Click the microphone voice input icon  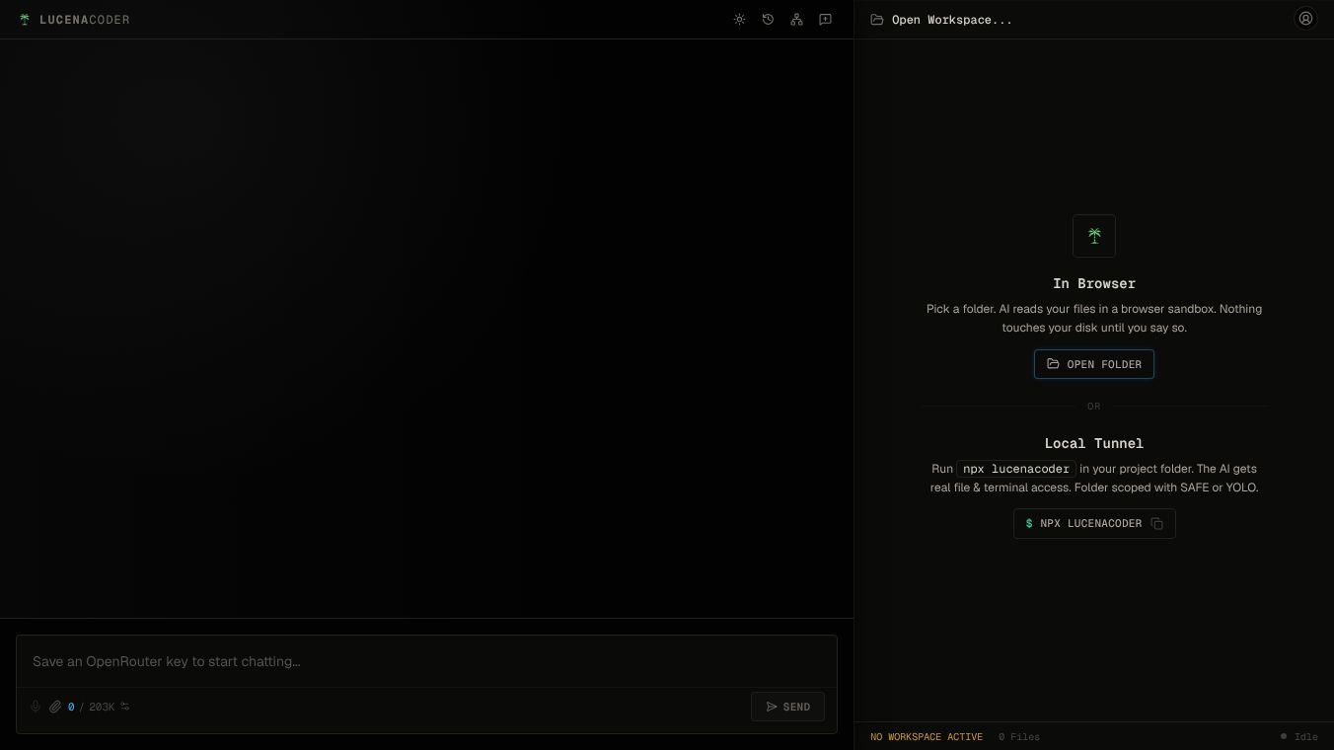point(36,707)
